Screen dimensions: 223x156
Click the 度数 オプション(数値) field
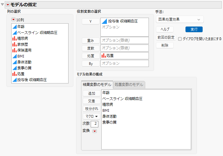point(125,48)
